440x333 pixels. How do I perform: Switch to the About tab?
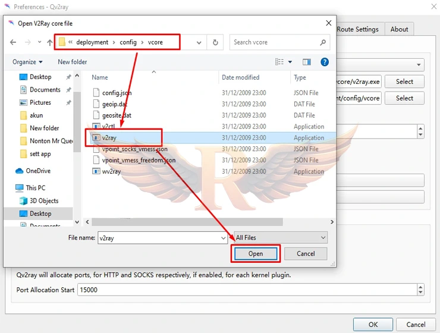tap(399, 29)
